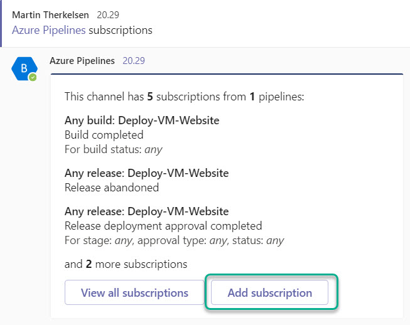This screenshot has width=410, height=325.
Task: Open the 20.29 timestamp on the bot reply
Action: [134, 61]
